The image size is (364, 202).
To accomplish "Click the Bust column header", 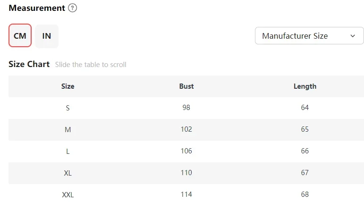I will pyautogui.click(x=186, y=86).
